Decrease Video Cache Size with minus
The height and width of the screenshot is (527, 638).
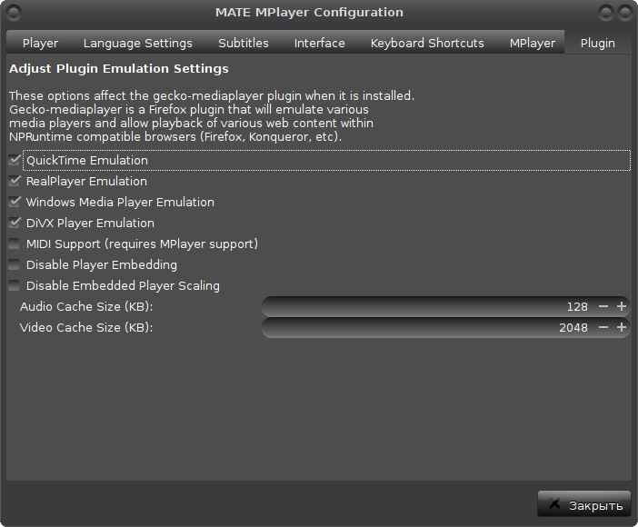(603, 327)
